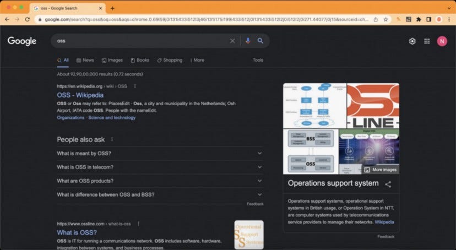This screenshot has width=456, height=250.
Task: Open a new browser tab
Action: coord(112,8)
